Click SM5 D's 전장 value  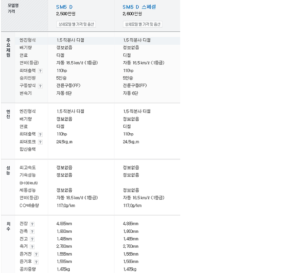[64, 224]
